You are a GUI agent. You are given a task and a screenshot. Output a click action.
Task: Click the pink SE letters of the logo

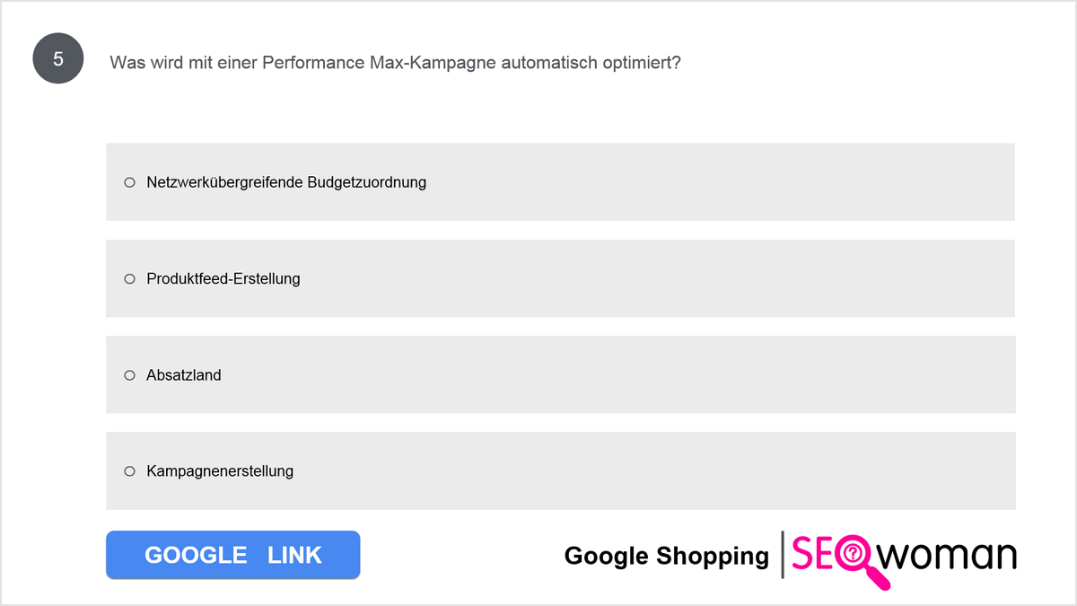point(813,554)
